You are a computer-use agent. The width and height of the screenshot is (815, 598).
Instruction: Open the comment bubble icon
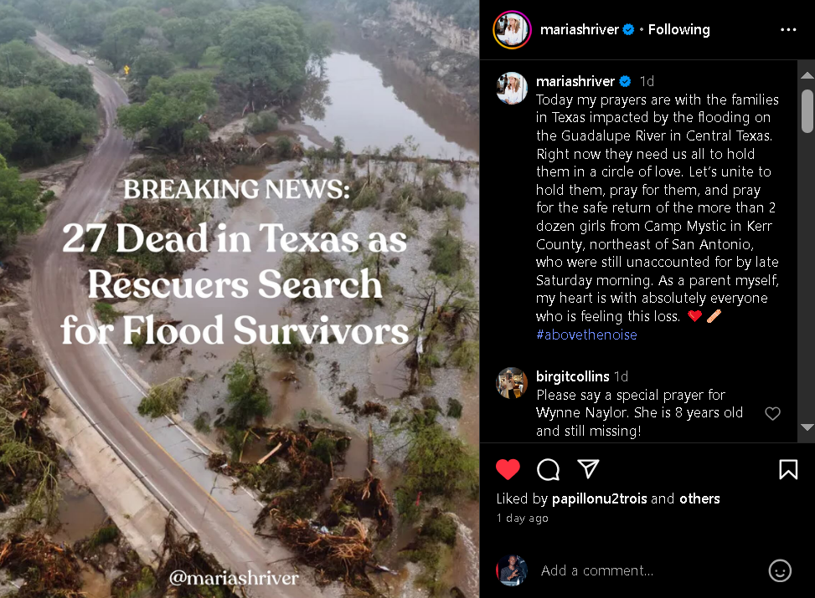click(548, 469)
